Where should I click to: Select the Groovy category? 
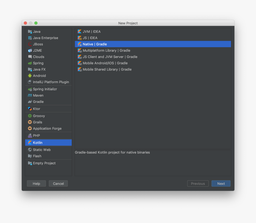point(49,116)
